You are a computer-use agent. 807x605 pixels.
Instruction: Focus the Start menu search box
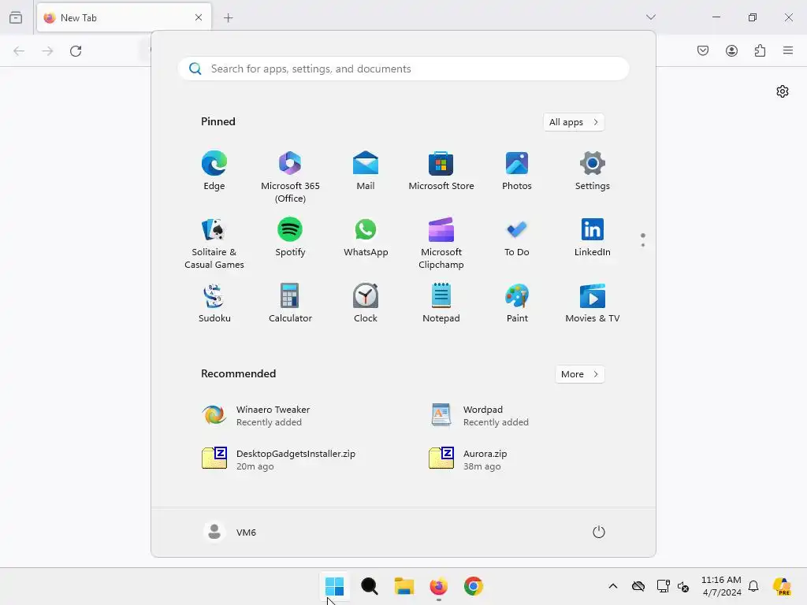click(403, 69)
